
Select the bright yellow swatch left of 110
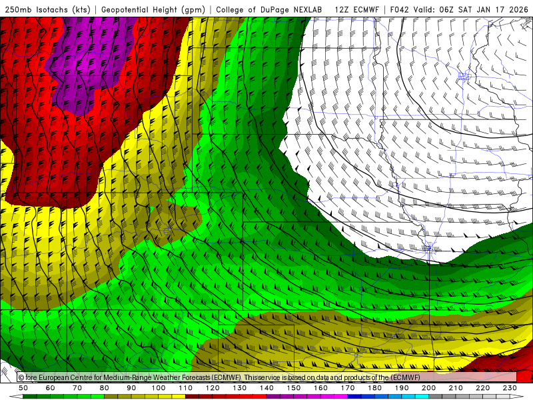click(179, 397)
